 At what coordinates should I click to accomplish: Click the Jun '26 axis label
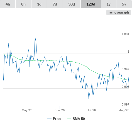pos(60,110)
